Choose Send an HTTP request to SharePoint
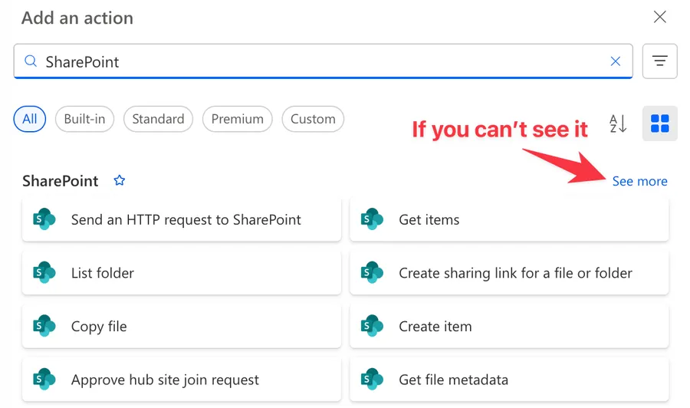Image resolution: width=690 pixels, height=408 pixels. (x=186, y=219)
